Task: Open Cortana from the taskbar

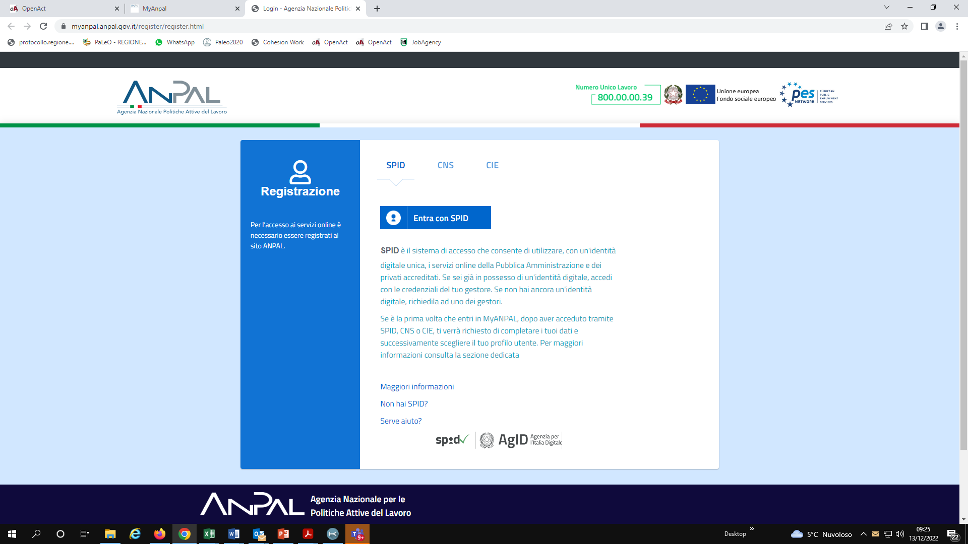Action: click(60, 534)
